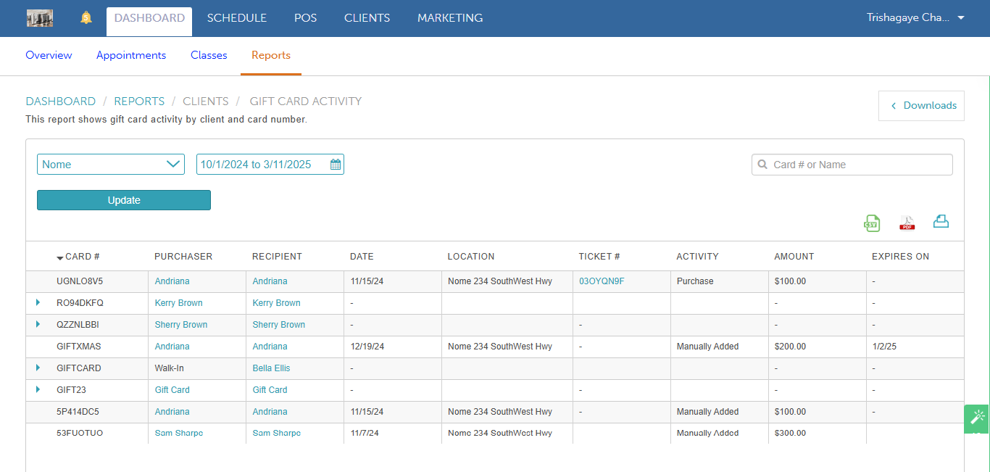Click the $200.00 amount cell
Screen dimensions: 990x472
pos(790,347)
